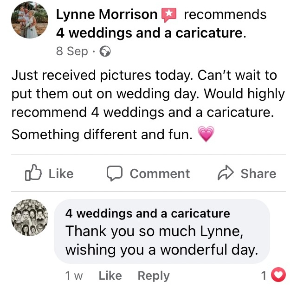Reply to the Thank you comment
The height and width of the screenshot is (295, 297).
(x=154, y=276)
